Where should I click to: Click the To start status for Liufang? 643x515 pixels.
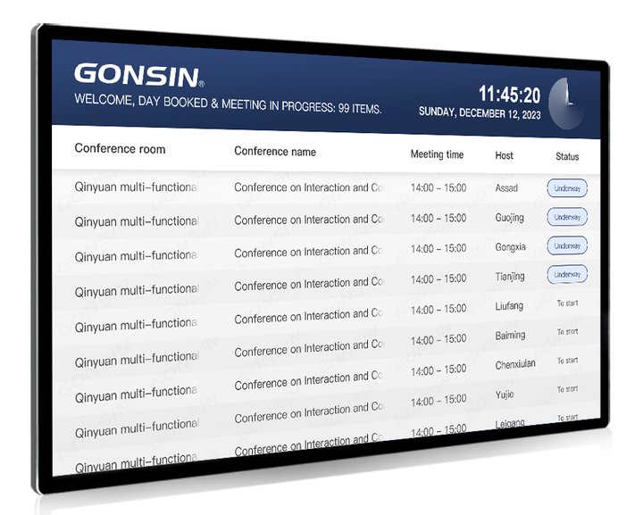pos(567,303)
